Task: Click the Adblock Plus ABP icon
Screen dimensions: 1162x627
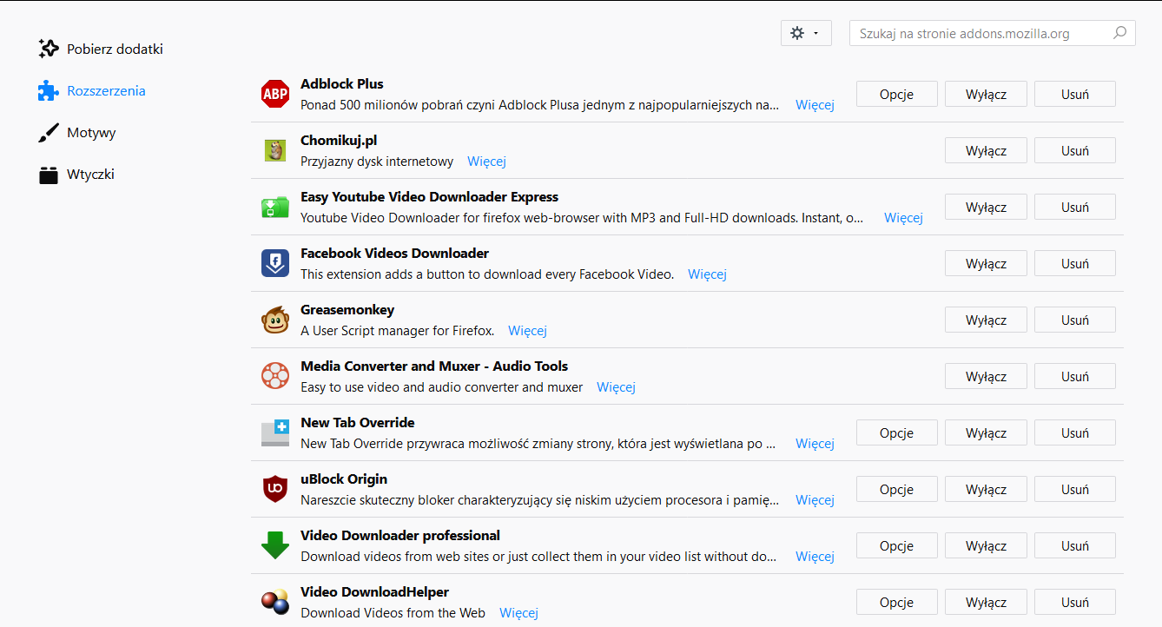Action: point(275,94)
